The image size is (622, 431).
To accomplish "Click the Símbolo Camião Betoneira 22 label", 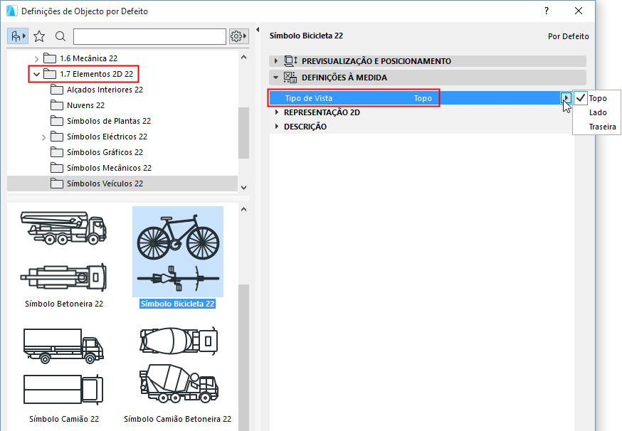I will (x=177, y=419).
